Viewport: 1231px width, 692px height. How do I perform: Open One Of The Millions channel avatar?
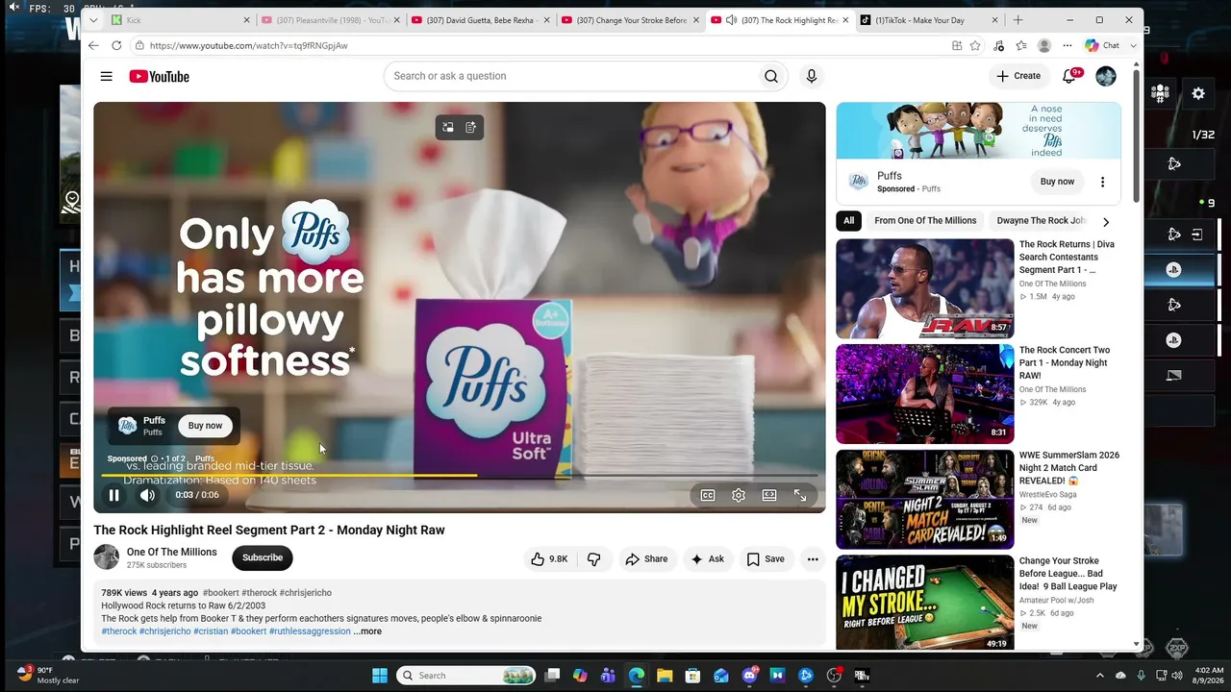tap(107, 557)
